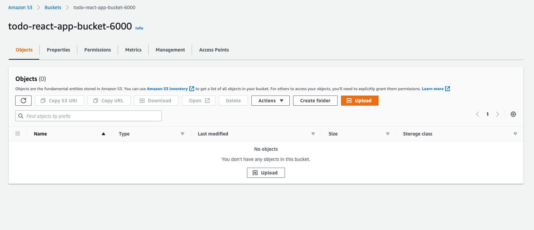Image resolution: width=534 pixels, height=230 pixels.
Task: Sort by Name using ascending arrow
Action: [x=103, y=134]
